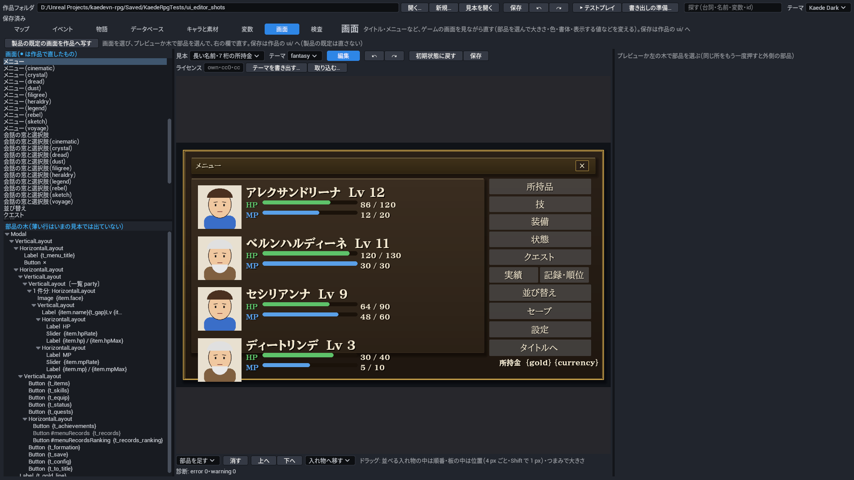Click the ライセンス own·cc0·cc field

(224, 68)
